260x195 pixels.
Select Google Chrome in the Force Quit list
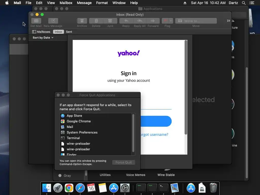96,121
